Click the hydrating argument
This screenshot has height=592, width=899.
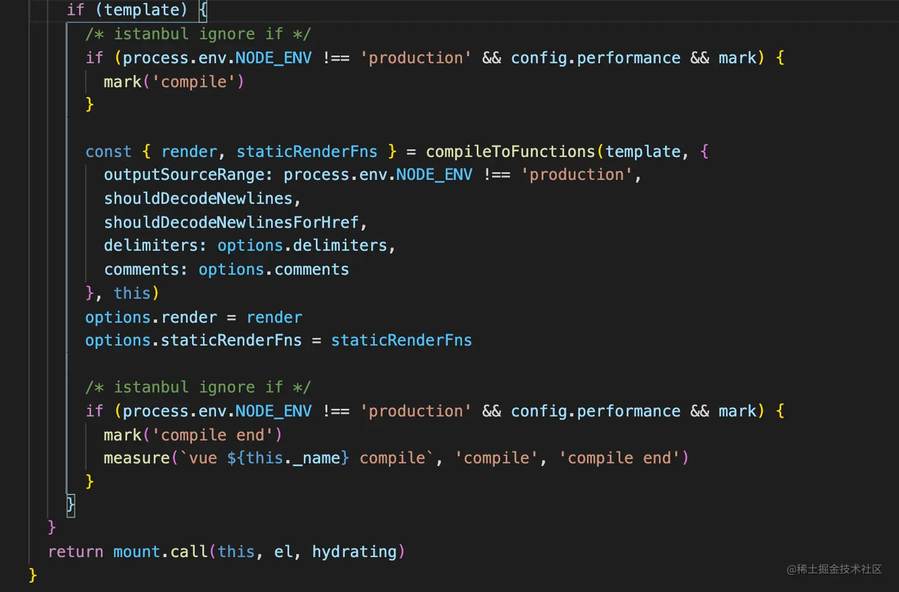click(x=354, y=552)
